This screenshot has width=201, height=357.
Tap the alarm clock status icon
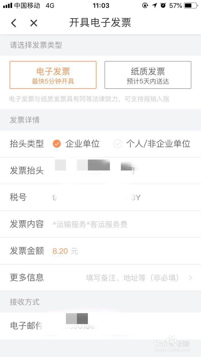163,5
